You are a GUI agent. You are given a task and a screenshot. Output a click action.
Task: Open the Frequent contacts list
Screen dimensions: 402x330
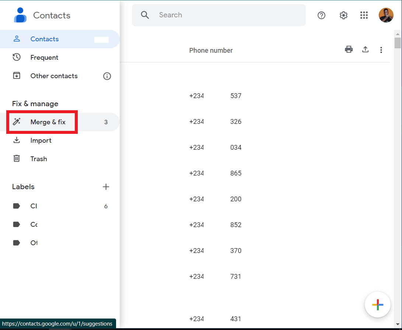tap(44, 58)
